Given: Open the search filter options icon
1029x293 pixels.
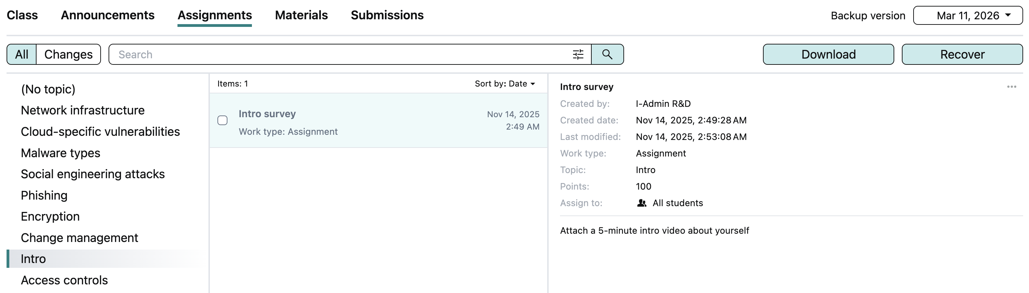Looking at the screenshot, I should [x=578, y=54].
